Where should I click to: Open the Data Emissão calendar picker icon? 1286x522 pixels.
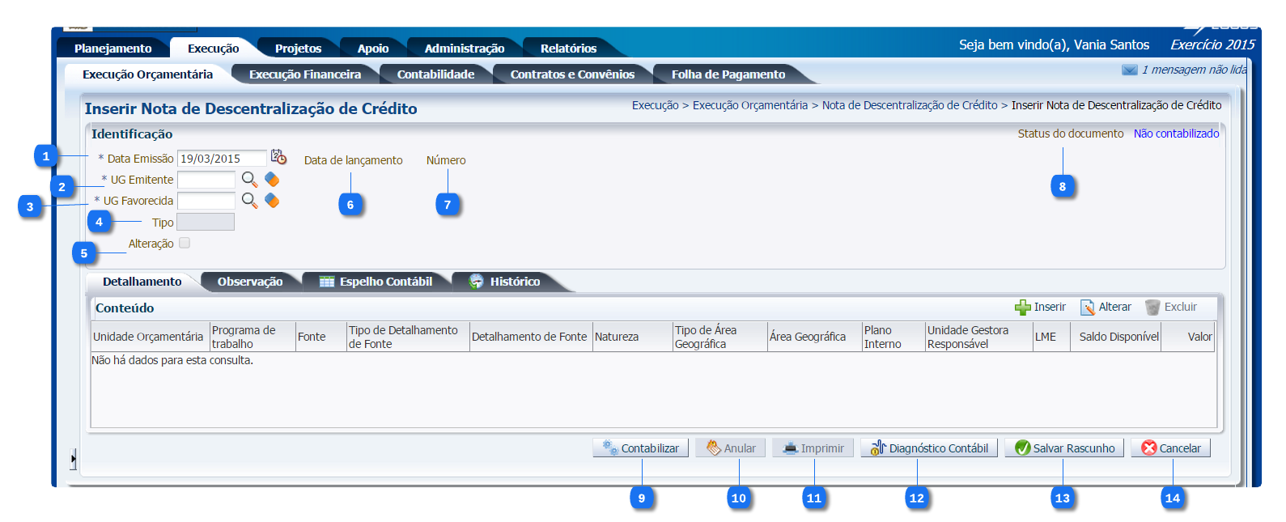(278, 157)
